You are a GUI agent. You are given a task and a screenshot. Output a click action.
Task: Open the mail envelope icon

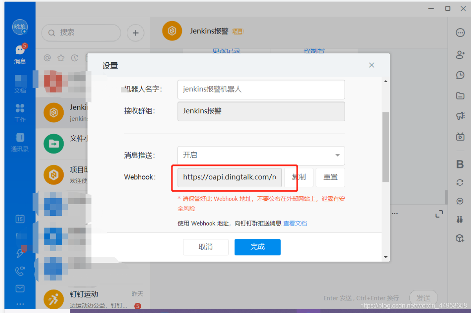click(20, 289)
